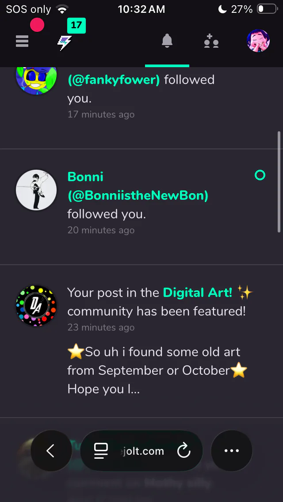
Task: Open the hamburger sidebar menu
Action: coord(22,41)
